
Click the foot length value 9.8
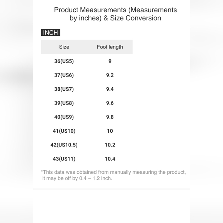pos(110,117)
